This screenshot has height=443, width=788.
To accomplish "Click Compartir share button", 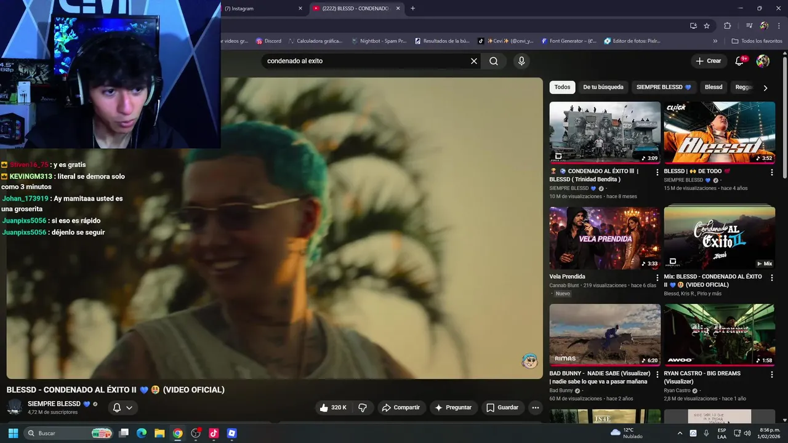I will [x=401, y=407].
